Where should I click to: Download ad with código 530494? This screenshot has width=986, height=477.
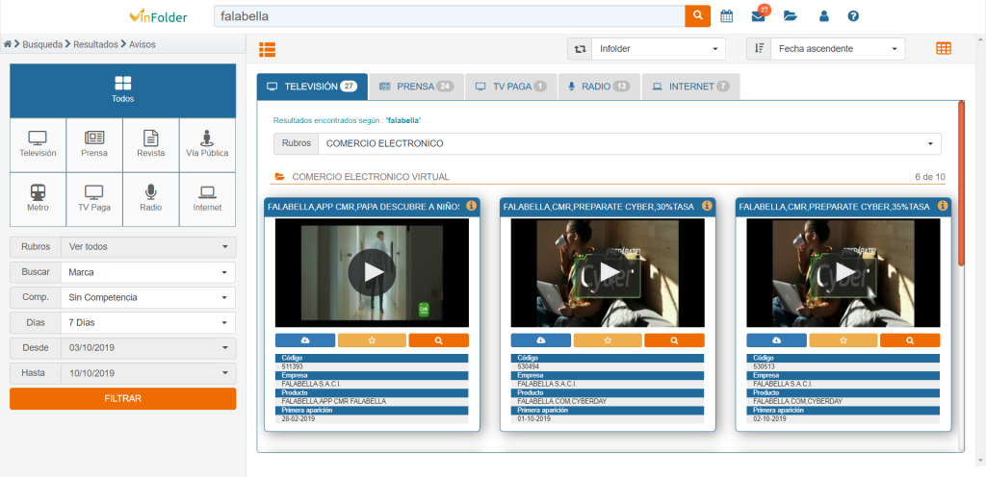541,340
